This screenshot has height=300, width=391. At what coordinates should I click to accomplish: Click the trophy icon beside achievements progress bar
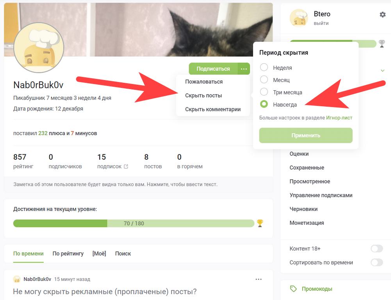260,223
